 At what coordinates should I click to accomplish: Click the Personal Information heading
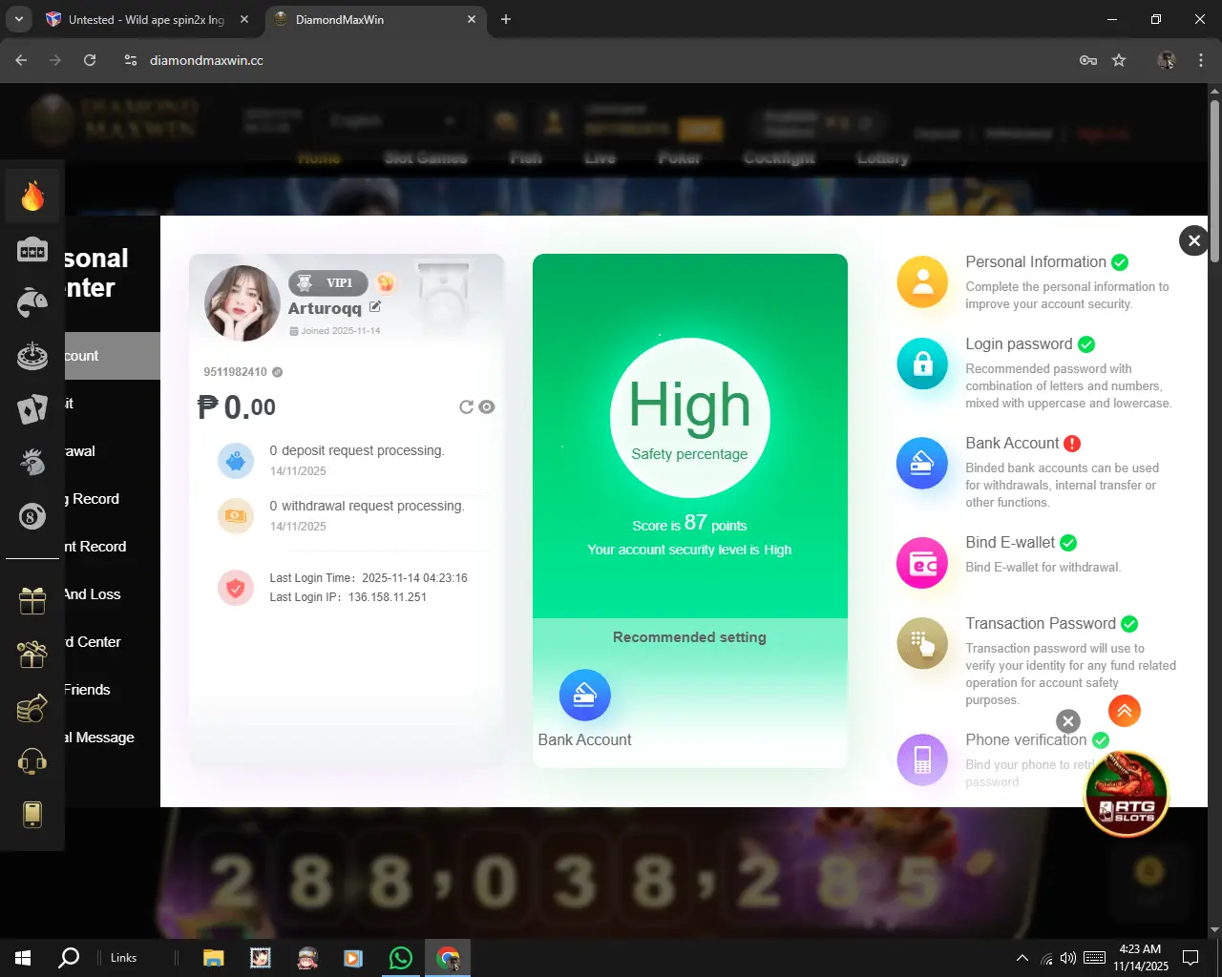click(x=1036, y=261)
